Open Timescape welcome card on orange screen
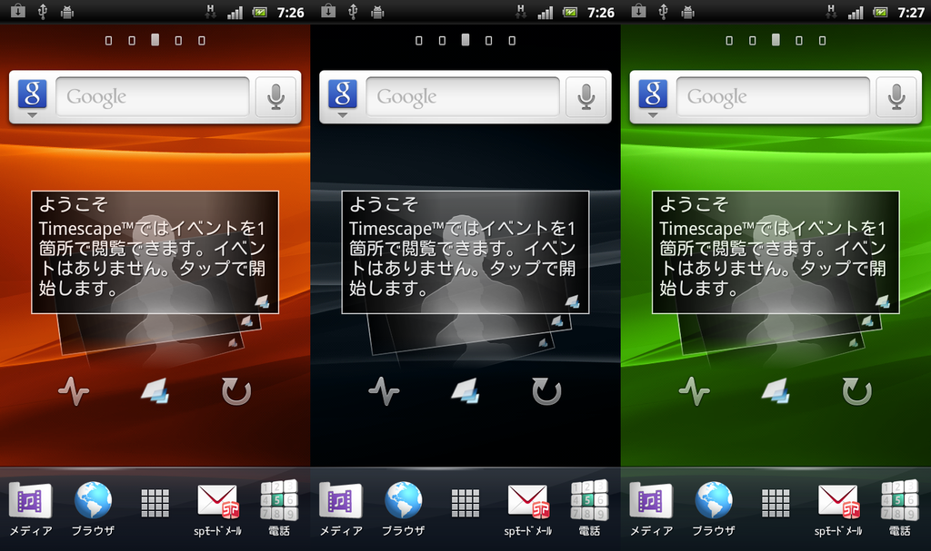The width and height of the screenshot is (931, 551). click(155, 252)
